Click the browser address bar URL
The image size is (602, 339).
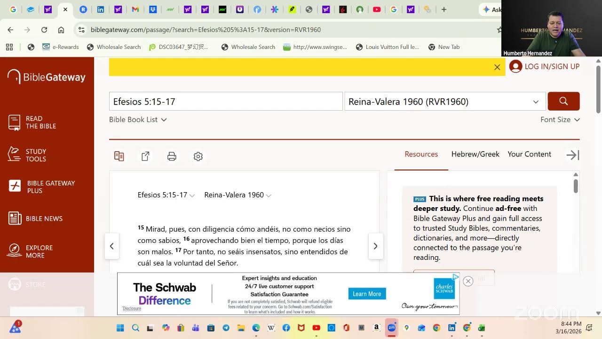point(206,30)
